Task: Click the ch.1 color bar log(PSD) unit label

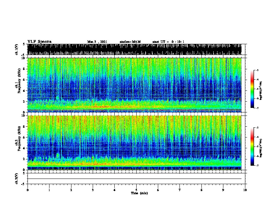Action: tap(261, 90)
